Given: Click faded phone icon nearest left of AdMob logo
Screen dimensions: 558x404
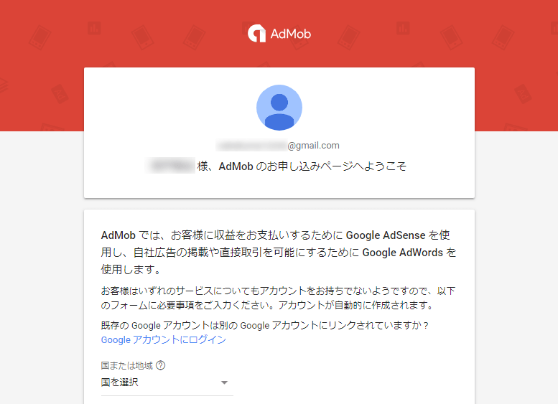Looking at the screenshot, I should 194,37.
